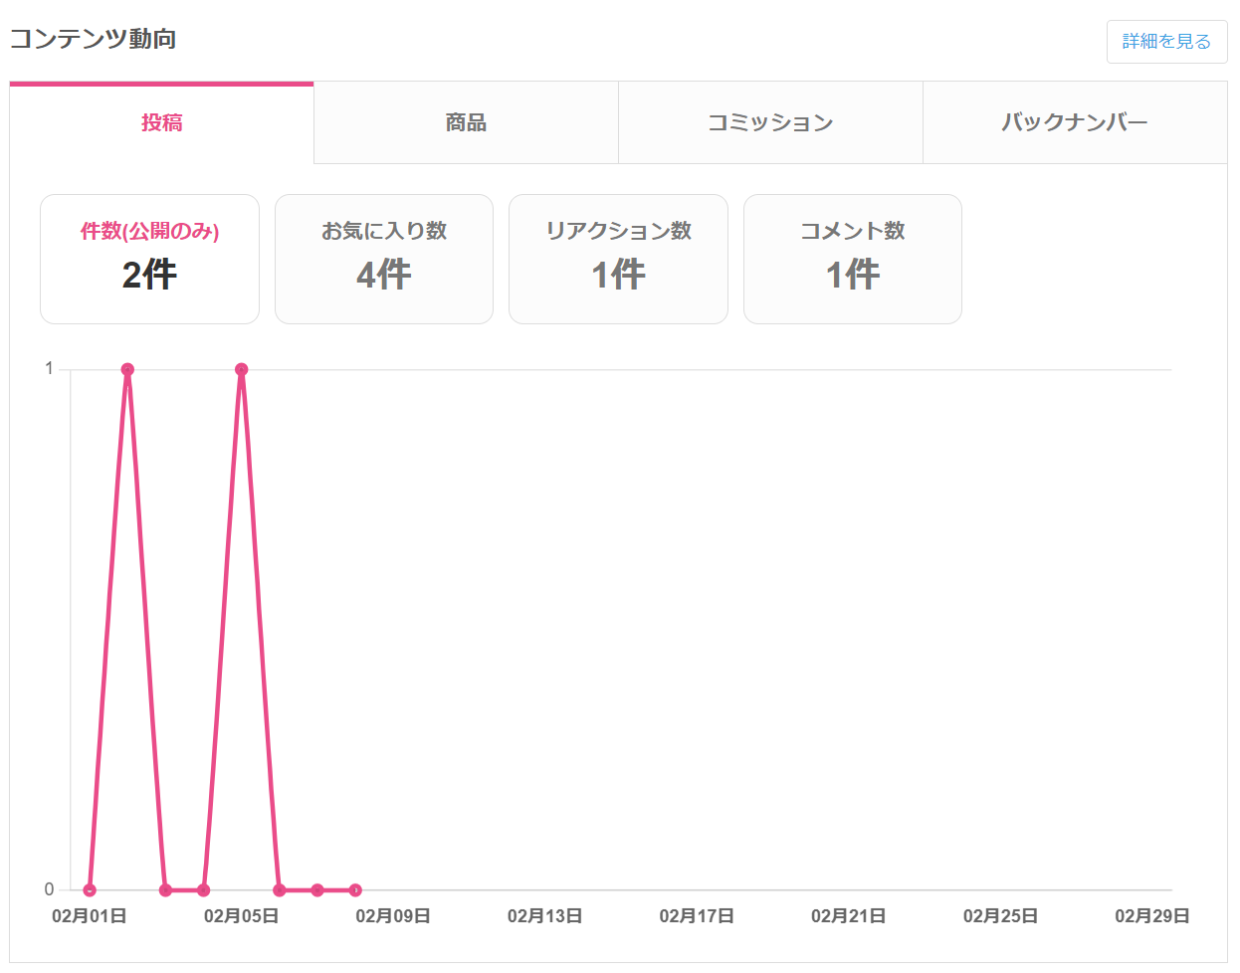Go to the バックナンバー tab
The image size is (1240, 973).
[x=1075, y=123]
